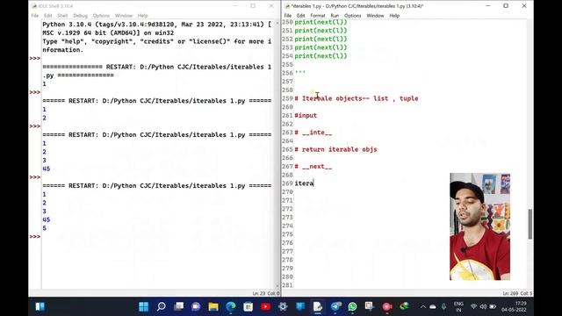
Task: Minimize the iterables 1.py editor window
Action: click(488, 6)
